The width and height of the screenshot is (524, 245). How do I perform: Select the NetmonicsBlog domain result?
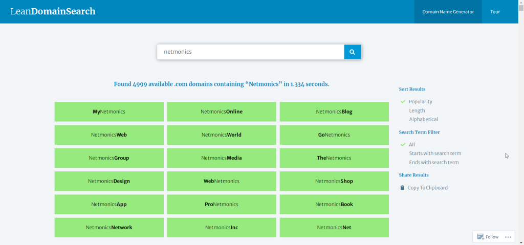[334, 112]
